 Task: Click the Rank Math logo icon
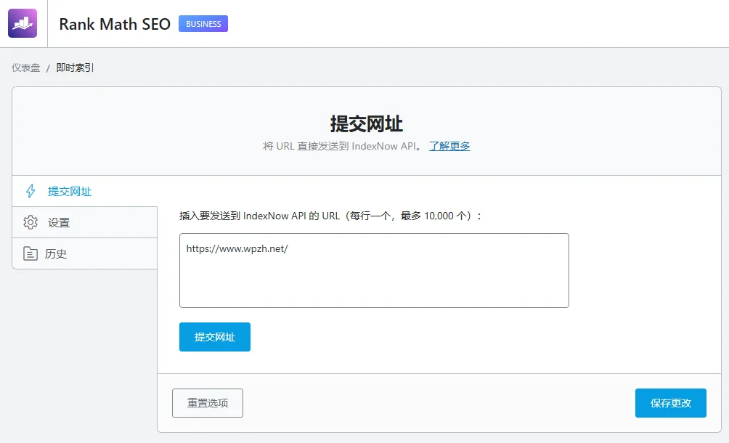click(23, 23)
